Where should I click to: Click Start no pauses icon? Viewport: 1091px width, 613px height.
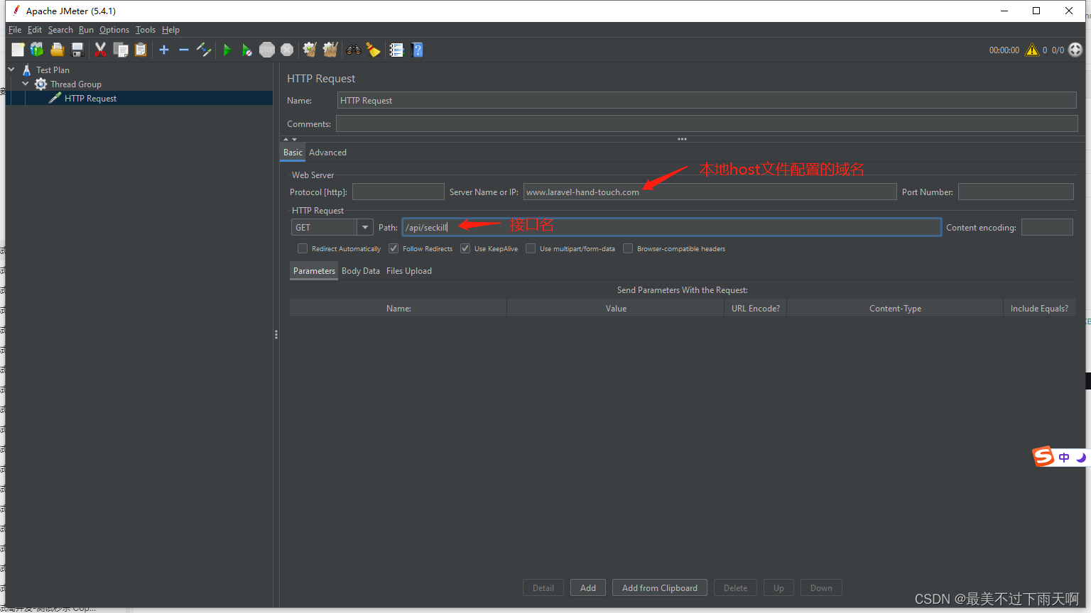(x=246, y=50)
